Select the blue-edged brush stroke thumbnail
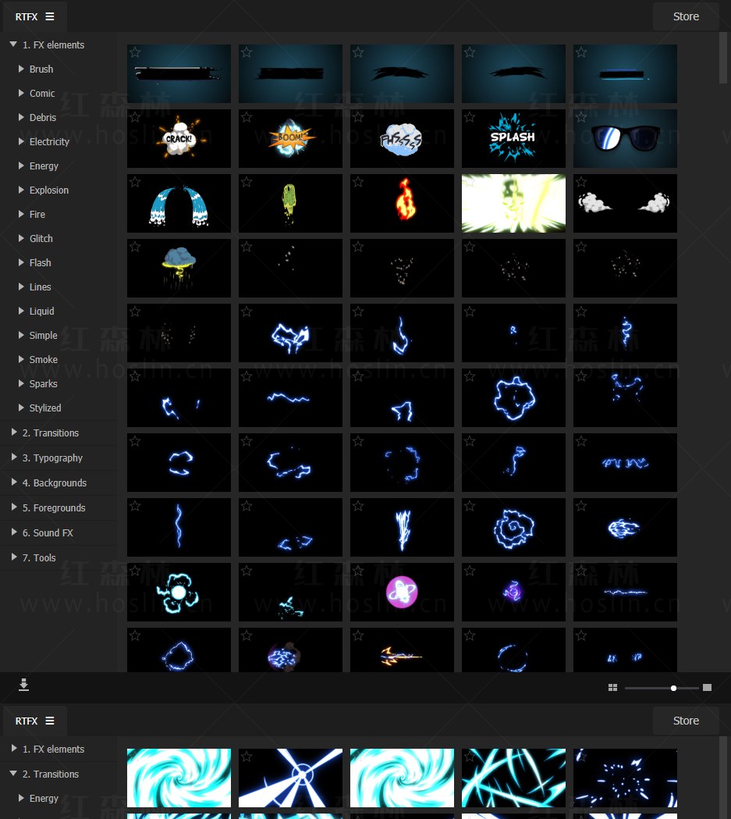 pos(625,73)
